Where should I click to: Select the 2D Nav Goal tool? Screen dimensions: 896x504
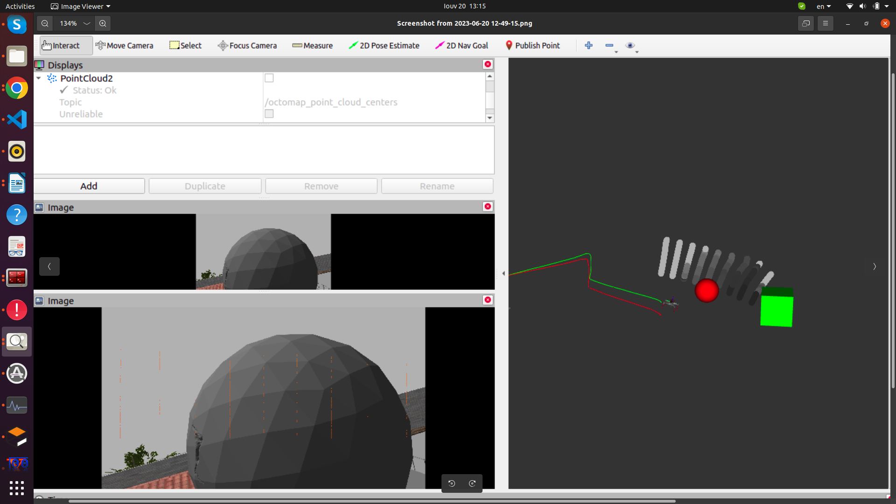click(461, 45)
